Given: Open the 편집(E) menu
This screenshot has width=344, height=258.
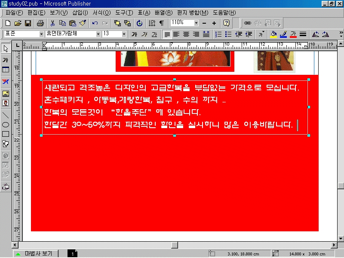Looking at the screenshot, I should (x=37, y=13).
